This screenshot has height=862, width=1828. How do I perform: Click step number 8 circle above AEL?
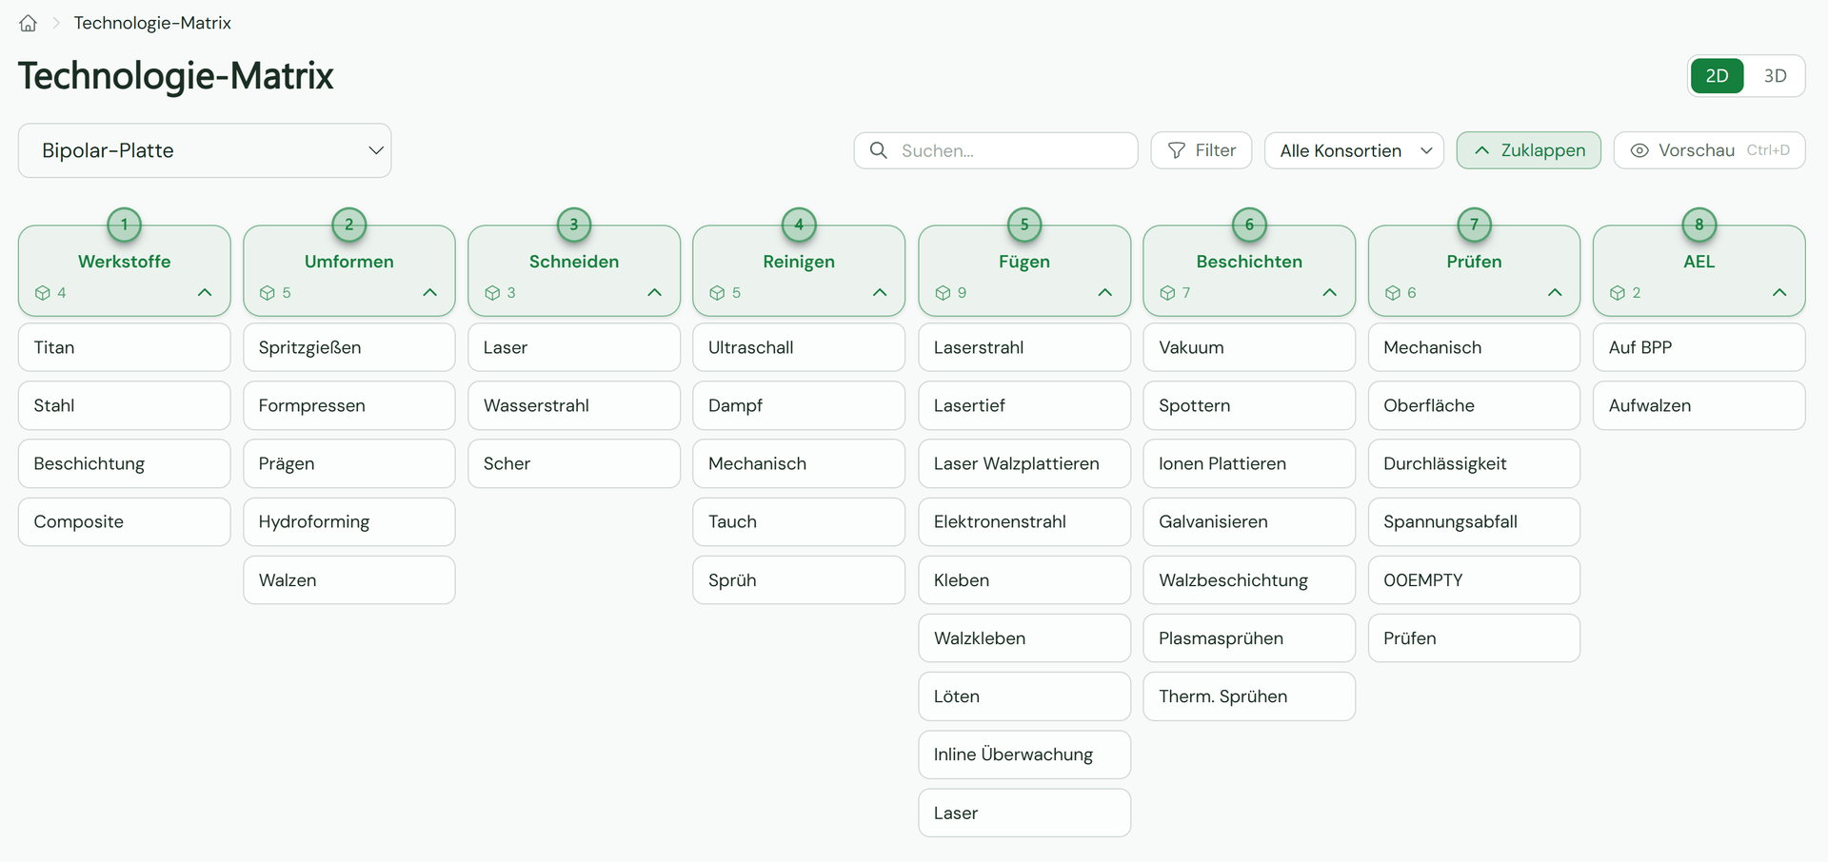[x=1699, y=225]
